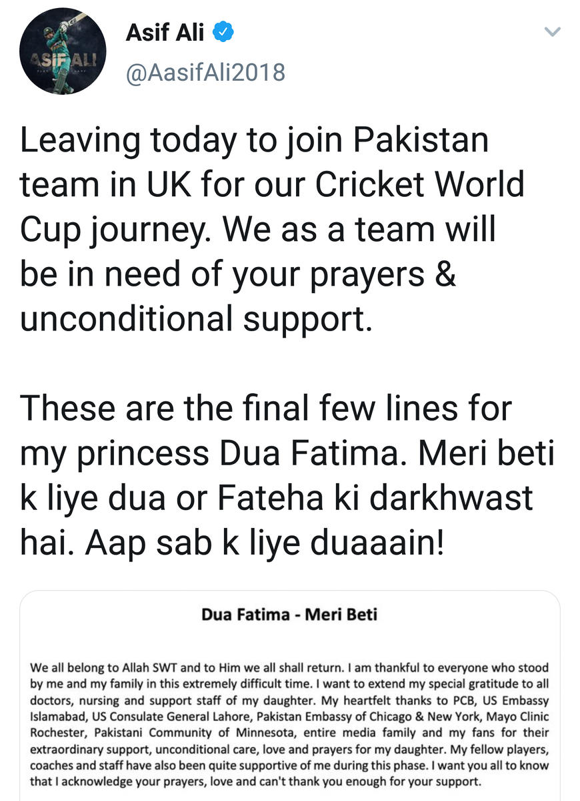
Task: Open the Asif Ali display name
Action: pyautogui.click(x=165, y=32)
